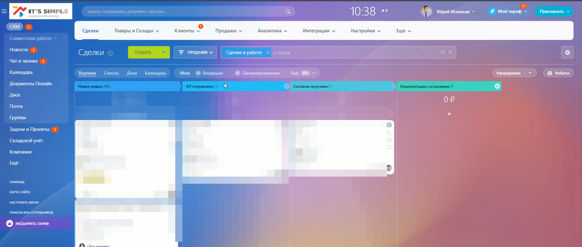Click the magnifier in the deals filter
582x247 pixels.
(x=443, y=52)
